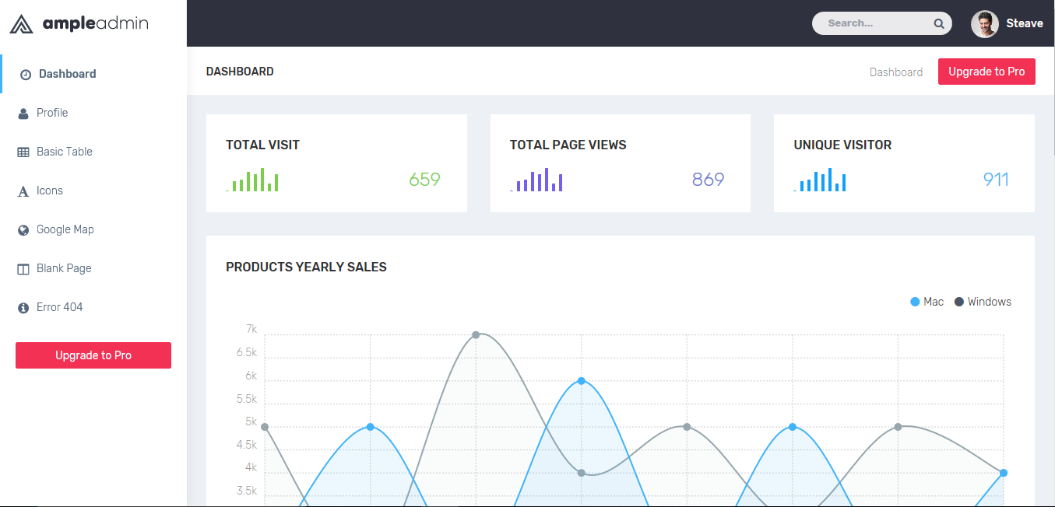Click the columns icon beside Blank Page
The height and width of the screenshot is (507, 1055).
pyautogui.click(x=23, y=269)
